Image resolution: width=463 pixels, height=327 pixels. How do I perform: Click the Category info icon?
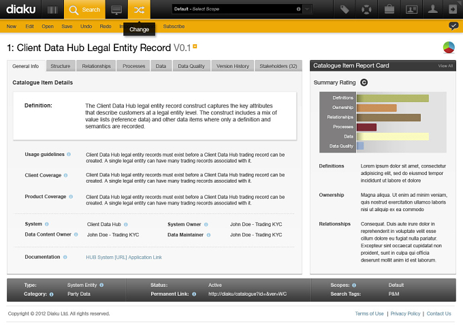click(x=51, y=294)
